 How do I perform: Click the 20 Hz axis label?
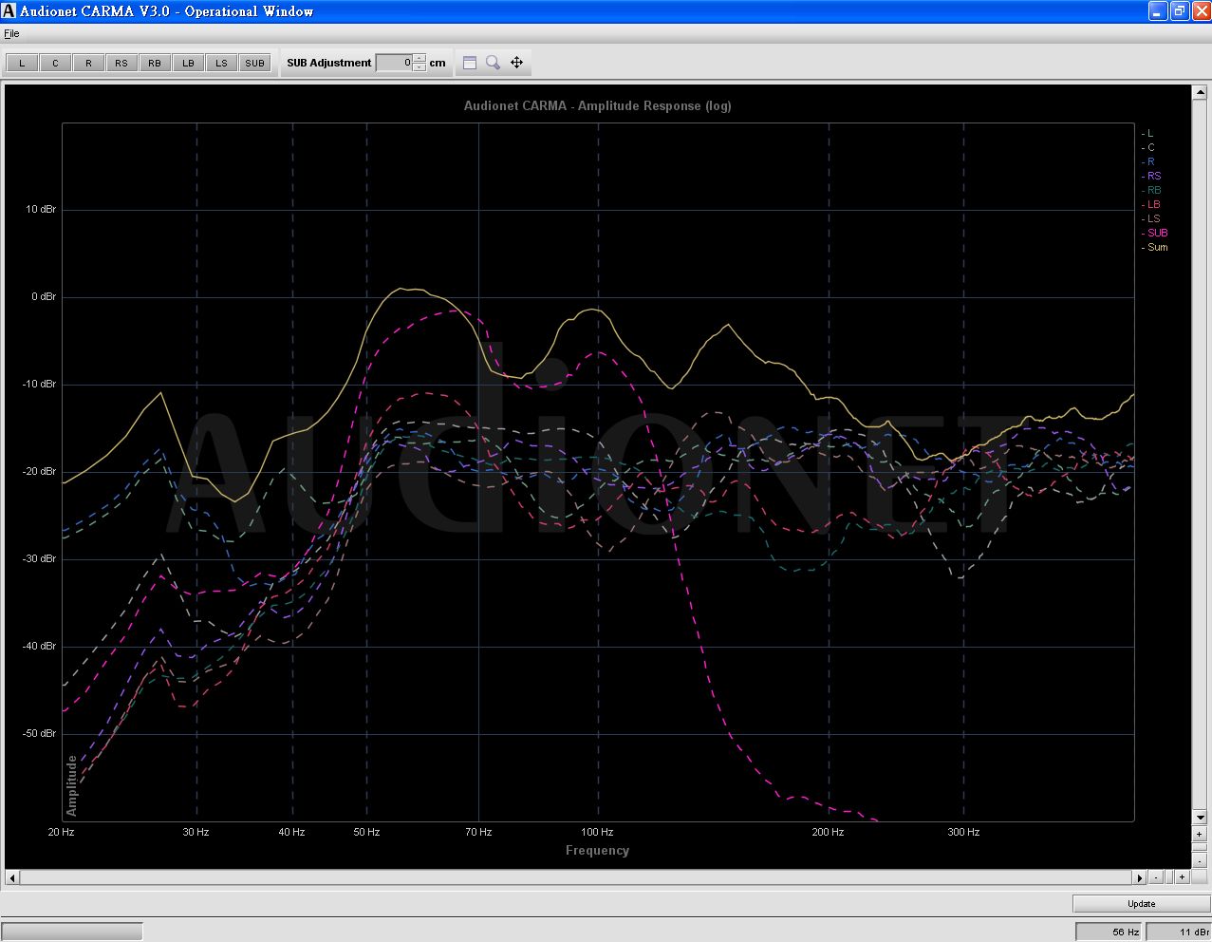(x=61, y=833)
